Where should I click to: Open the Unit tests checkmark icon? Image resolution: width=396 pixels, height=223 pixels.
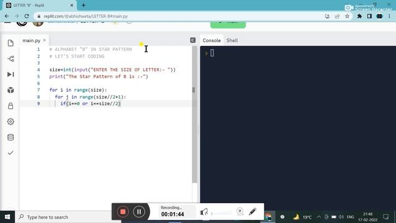[11, 153]
